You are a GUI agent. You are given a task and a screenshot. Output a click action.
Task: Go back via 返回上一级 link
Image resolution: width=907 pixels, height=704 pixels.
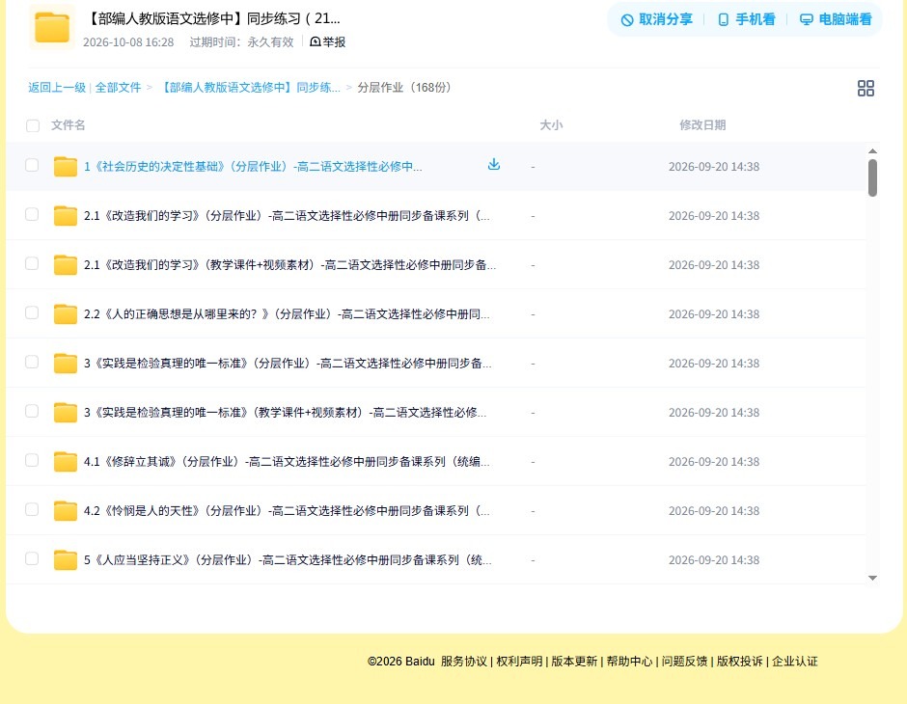coord(57,88)
